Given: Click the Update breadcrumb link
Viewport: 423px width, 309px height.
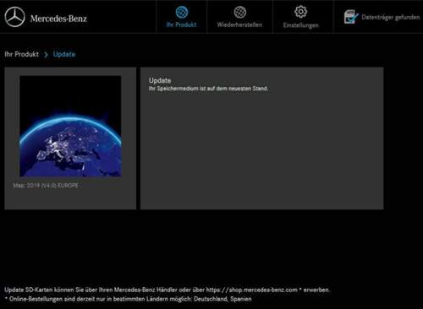Looking at the screenshot, I should [64, 54].
